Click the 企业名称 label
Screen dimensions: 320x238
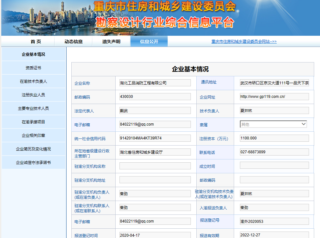click(x=82, y=83)
